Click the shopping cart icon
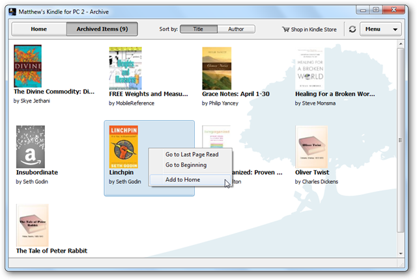 pyautogui.click(x=285, y=29)
